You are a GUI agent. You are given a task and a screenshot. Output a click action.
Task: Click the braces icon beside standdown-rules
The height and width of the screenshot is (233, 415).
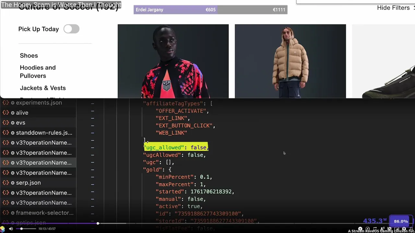[x=6, y=133]
